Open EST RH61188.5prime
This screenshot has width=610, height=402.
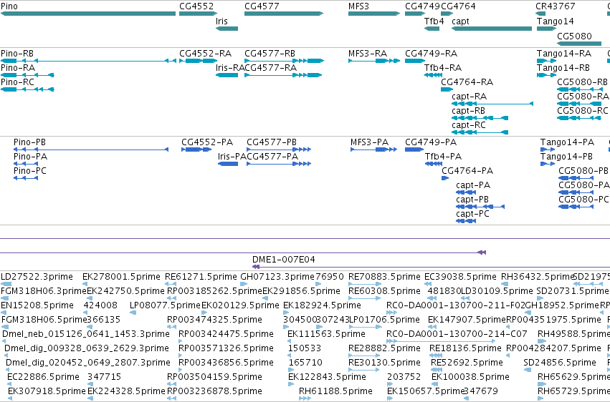tap(335, 391)
